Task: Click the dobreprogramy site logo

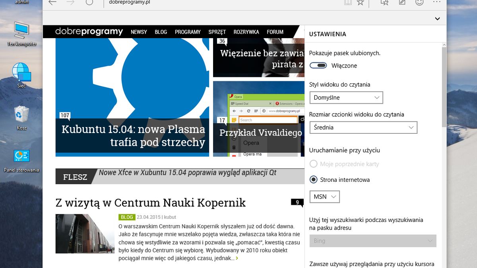Action: [89, 32]
